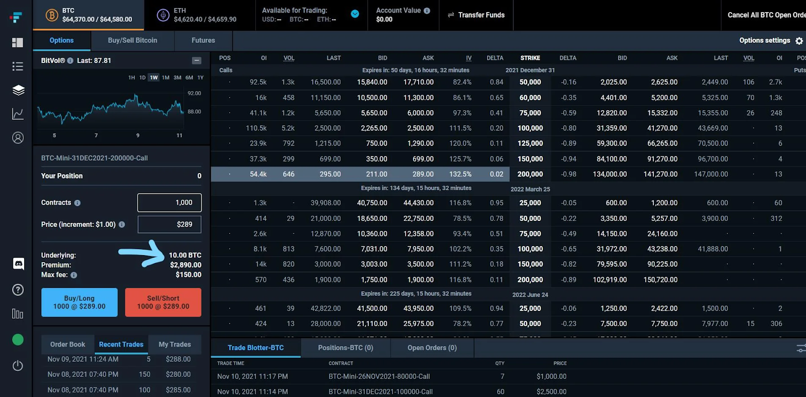The height and width of the screenshot is (397, 806).
Task: Click Buy/Long 1000 @ $289.00 button
Action: [80, 302]
